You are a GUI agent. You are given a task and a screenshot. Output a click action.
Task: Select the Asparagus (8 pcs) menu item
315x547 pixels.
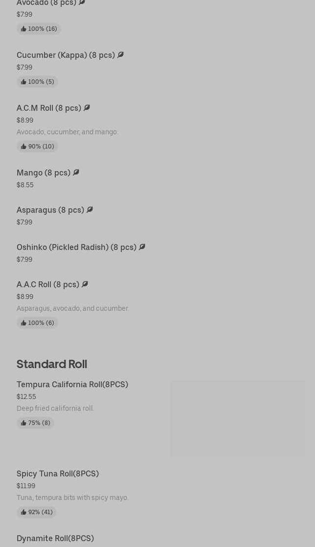(50, 210)
